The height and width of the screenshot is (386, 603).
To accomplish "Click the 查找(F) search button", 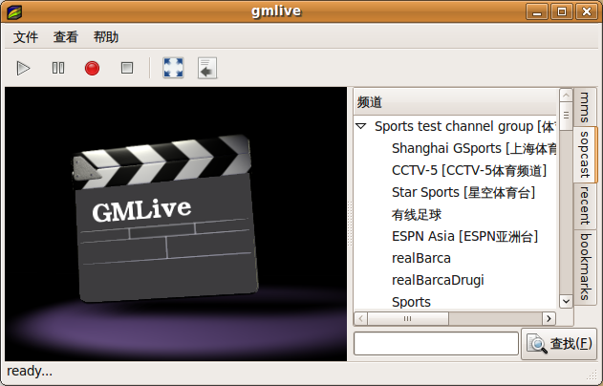I will (x=559, y=344).
